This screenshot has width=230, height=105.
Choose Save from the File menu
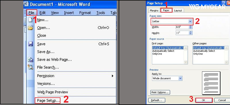(x=41, y=44)
